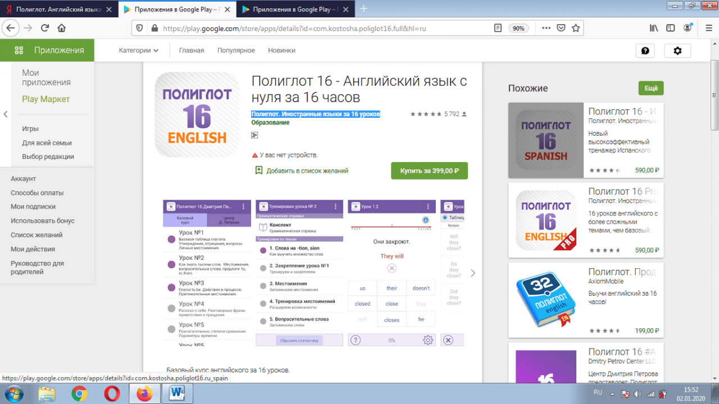Open page actions three-dot menu

click(546, 28)
